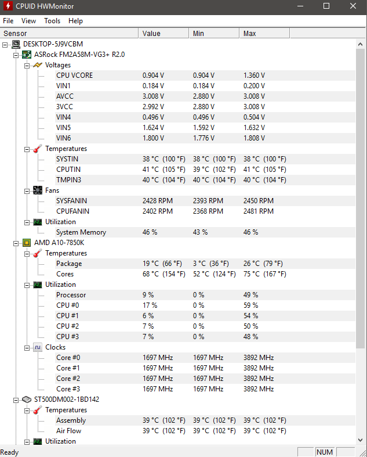Screen dimensions: 367x457
Task: Click the ASRock motherboard icon
Action: coord(27,55)
